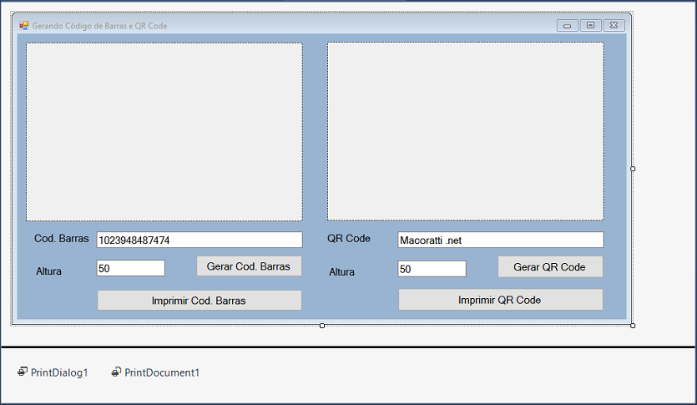Screen dimensions: 697x405
Task: Select the QR Code label
Action: 349,239
